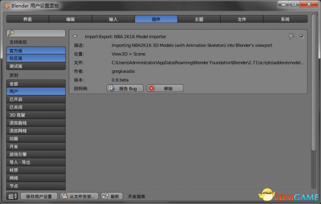Image resolution: width=321 pixels, height=204 pixels.
Task: Click the Blender logo in title bar
Action: tap(7, 6)
